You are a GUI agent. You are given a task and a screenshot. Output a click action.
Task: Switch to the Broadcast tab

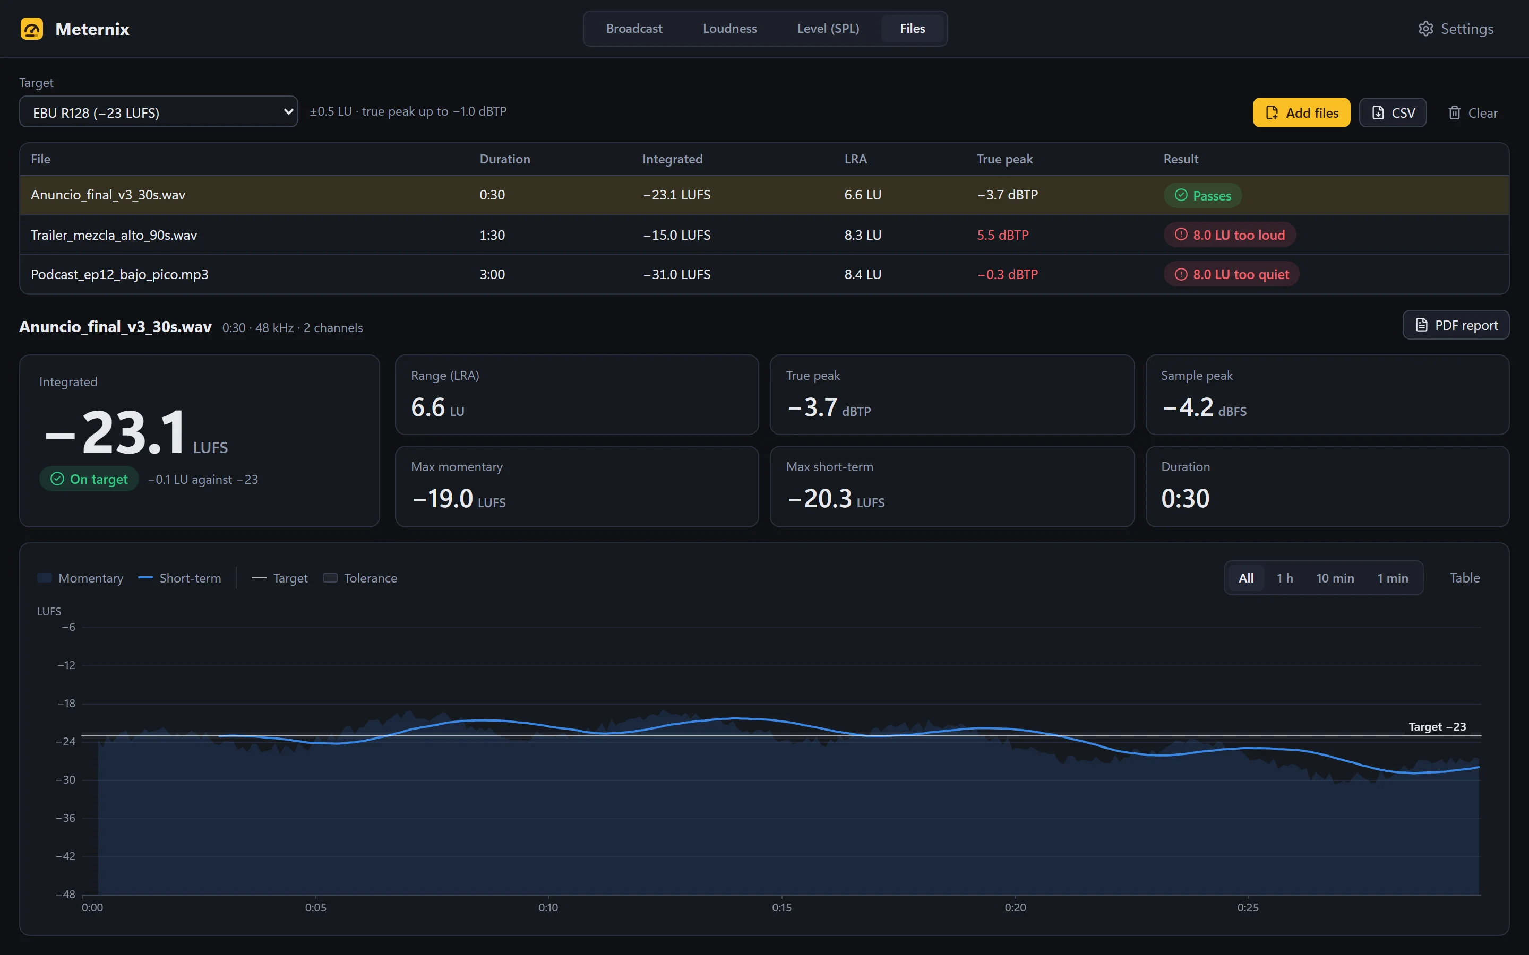tap(634, 29)
